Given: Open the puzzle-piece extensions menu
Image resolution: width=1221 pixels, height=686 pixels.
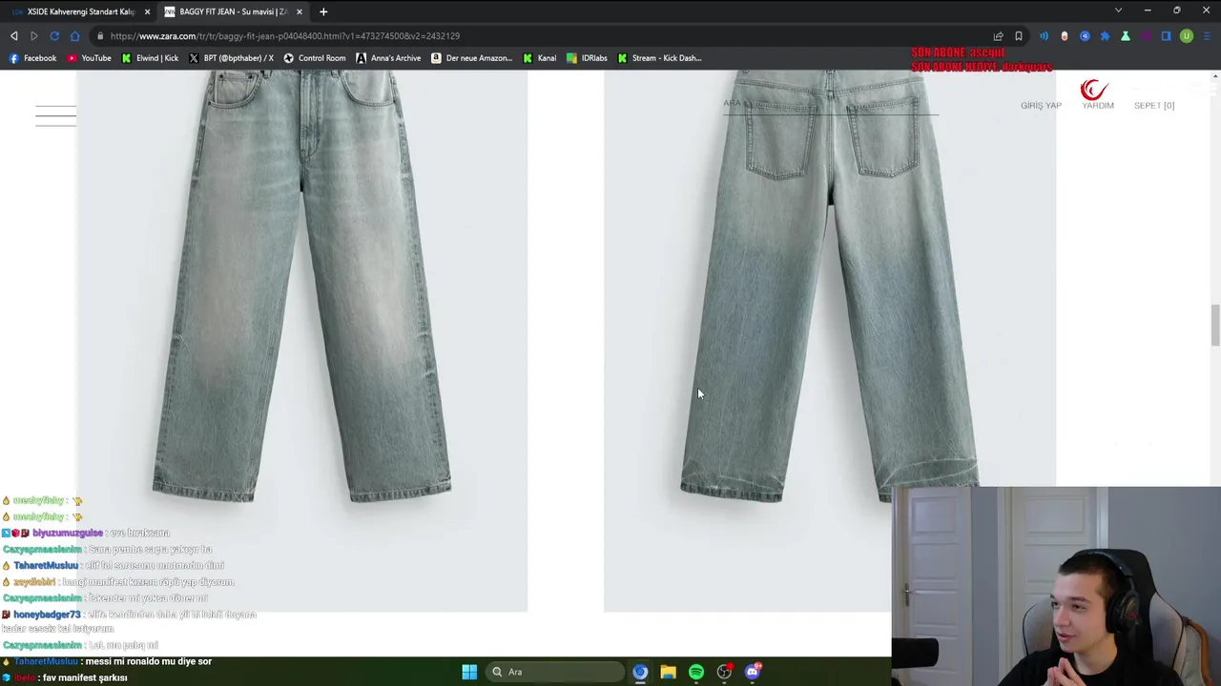Looking at the screenshot, I should [x=1105, y=36].
